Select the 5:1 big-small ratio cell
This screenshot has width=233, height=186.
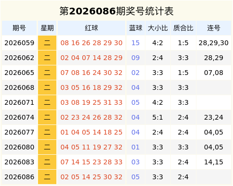coord(157,117)
